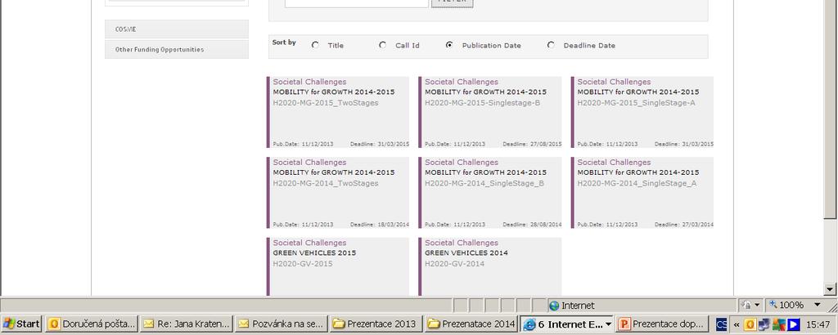
Task: Click the blue play-arrow tray icon
Action: click(x=794, y=324)
